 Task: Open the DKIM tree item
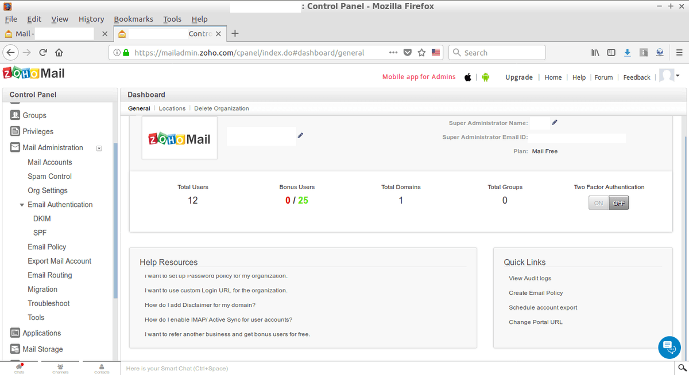click(x=42, y=218)
